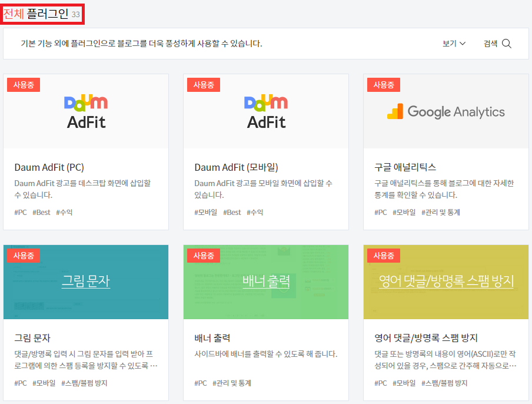Click the Google Analytics logo thumbnail
532x404 pixels.
[x=446, y=111]
